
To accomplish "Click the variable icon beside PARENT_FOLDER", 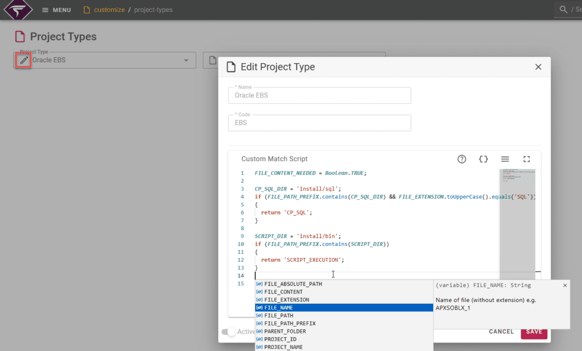I will click(x=259, y=331).
